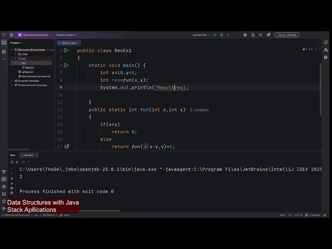Click the UTF-8 encoding in the status bar
Image resolution: width=332 pixels, height=249 pixels.
pos(298,215)
